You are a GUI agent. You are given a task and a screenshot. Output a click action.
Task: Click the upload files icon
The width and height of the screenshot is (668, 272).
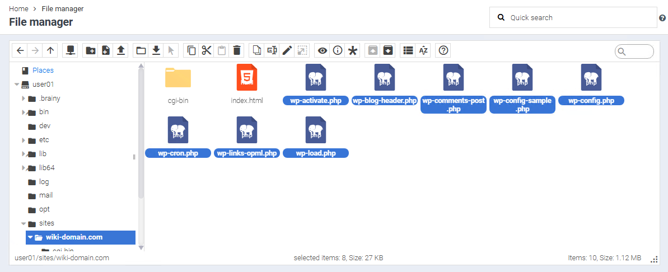pos(121,51)
